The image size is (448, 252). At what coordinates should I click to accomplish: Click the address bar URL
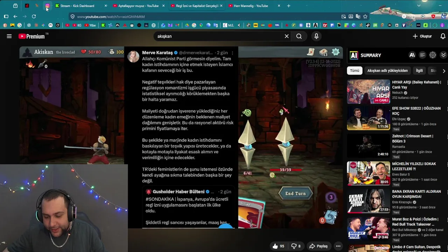click(x=111, y=16)
